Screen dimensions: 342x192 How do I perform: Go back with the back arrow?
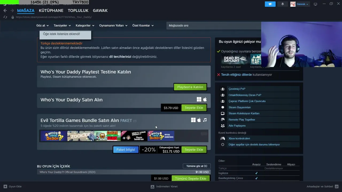point(5,11)
